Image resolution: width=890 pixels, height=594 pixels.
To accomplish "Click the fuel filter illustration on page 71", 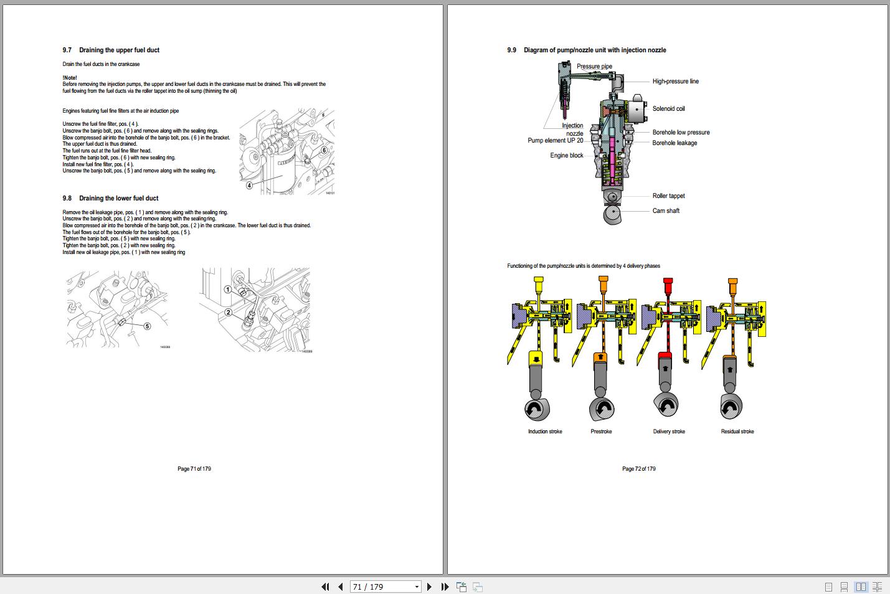I will pos(286,153).
